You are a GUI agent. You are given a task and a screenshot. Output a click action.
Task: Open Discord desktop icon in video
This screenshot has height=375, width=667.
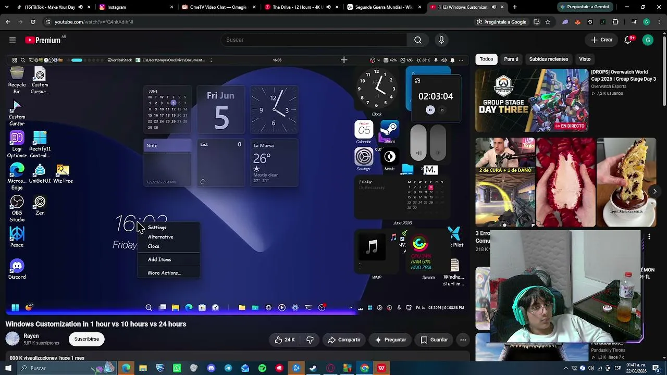click(x=17, y=270)
